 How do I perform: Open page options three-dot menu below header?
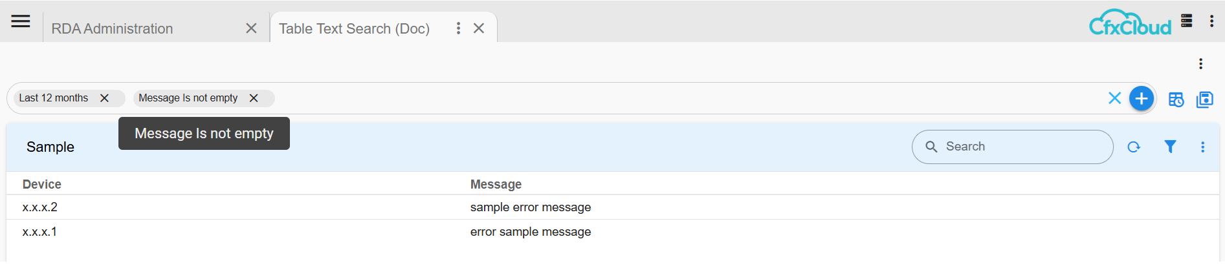[x=1200, y=64]
